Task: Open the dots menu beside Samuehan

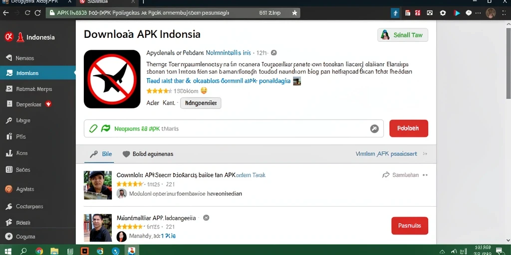Action: pos(425,175)
